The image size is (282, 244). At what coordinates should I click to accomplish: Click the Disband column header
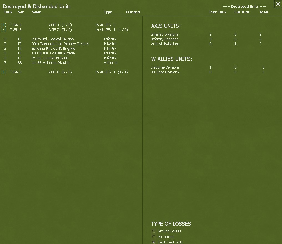point(133,12)
